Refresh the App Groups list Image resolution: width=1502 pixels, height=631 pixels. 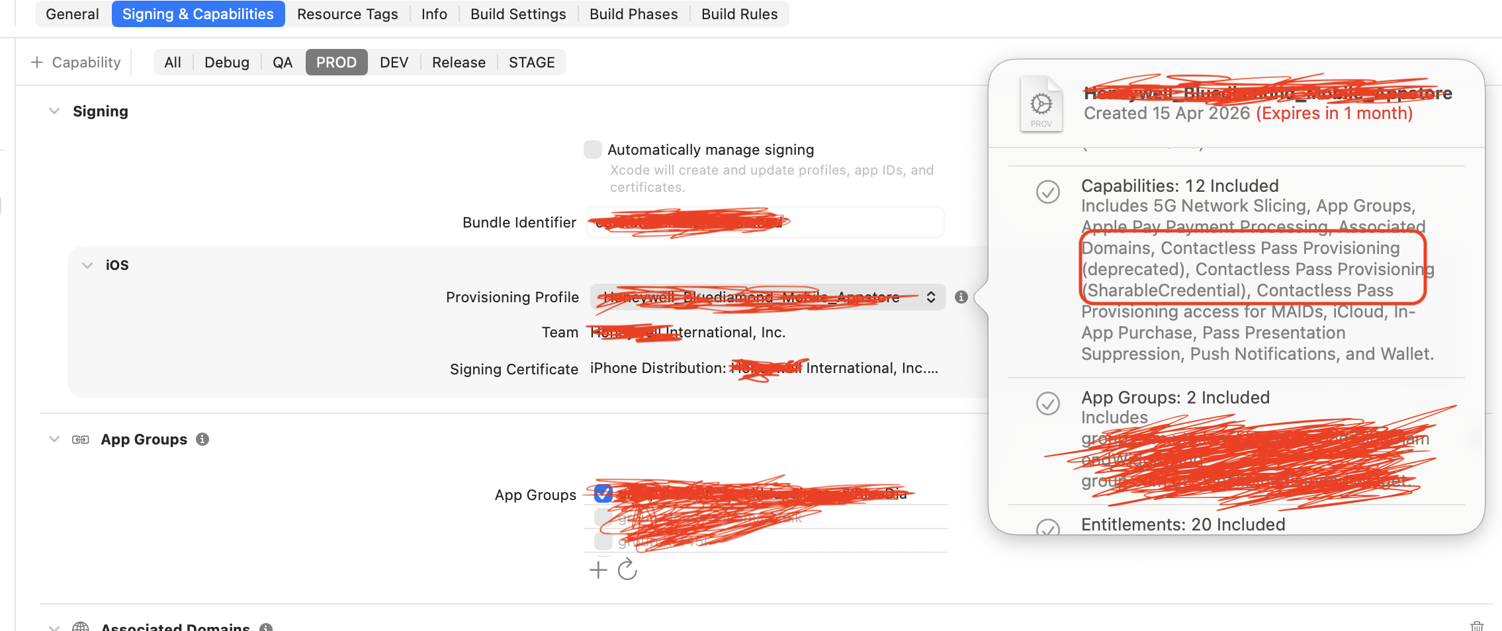(x=627, y=569)
